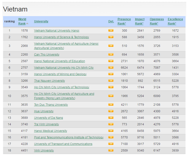This screenshot has width=189, height=155.
Task: Open Can Tho University link
Action: 47,54
